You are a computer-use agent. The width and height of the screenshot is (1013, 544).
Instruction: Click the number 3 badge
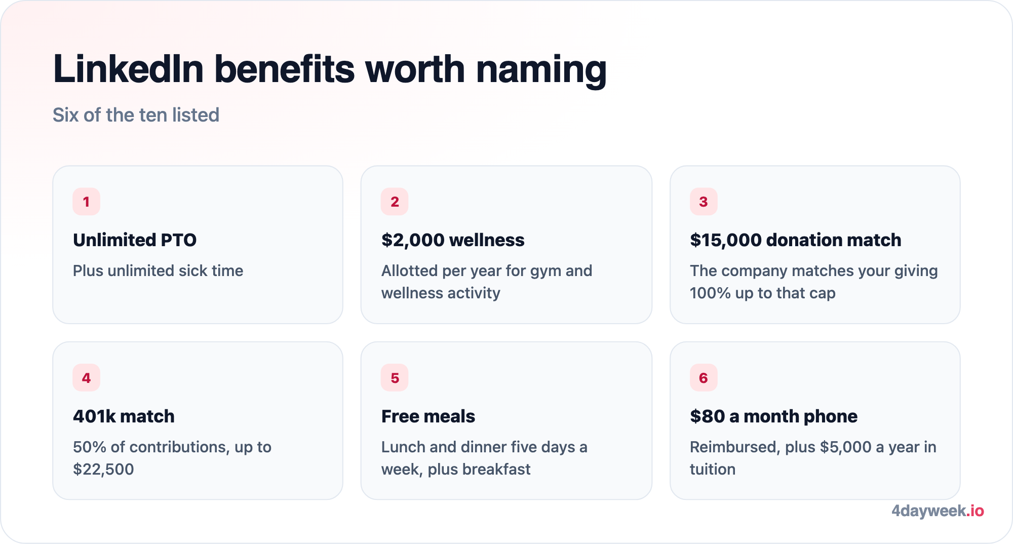coord(704,202)
